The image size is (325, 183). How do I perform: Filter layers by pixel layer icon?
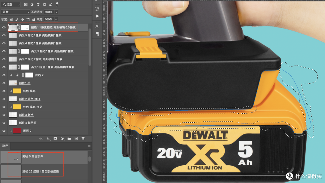26,4
